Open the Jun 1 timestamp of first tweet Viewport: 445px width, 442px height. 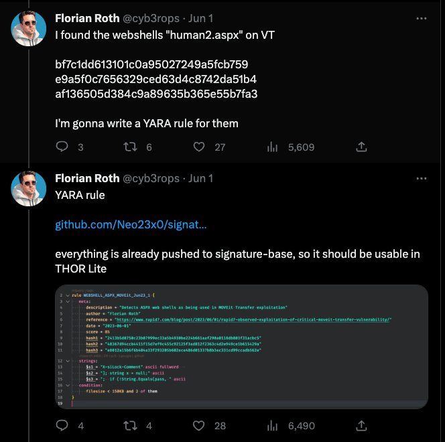[x=201, y=17]
